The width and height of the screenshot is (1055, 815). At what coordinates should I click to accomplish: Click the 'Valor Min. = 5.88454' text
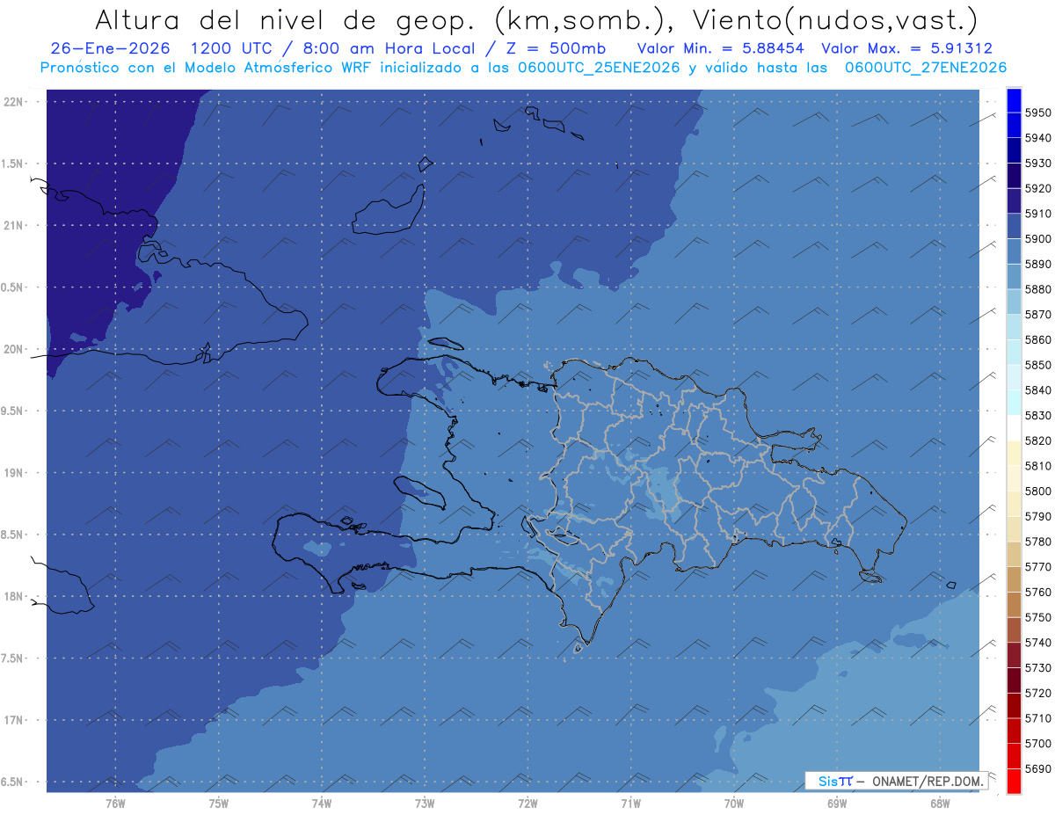pos(721,48)
